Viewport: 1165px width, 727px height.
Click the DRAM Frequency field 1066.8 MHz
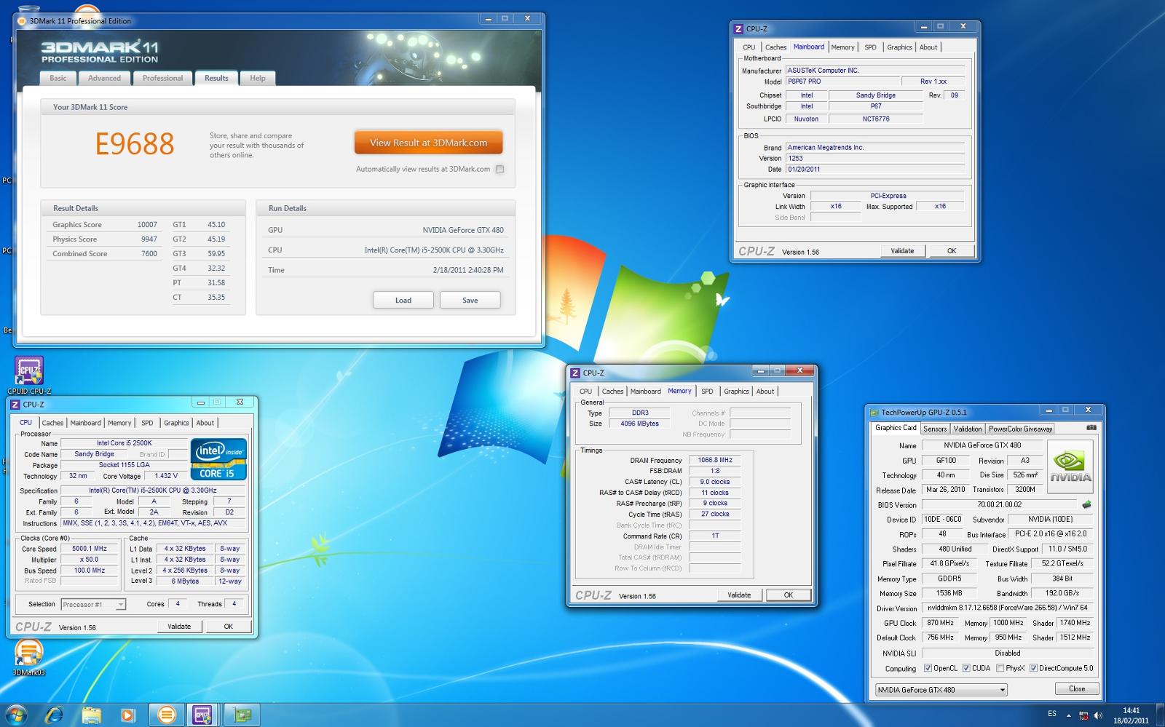(x=715, y=460)
